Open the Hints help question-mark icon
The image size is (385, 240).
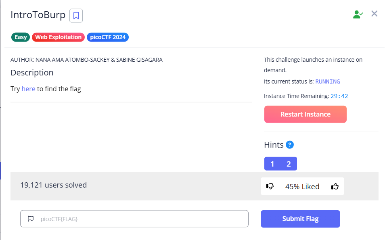[290, 145]
